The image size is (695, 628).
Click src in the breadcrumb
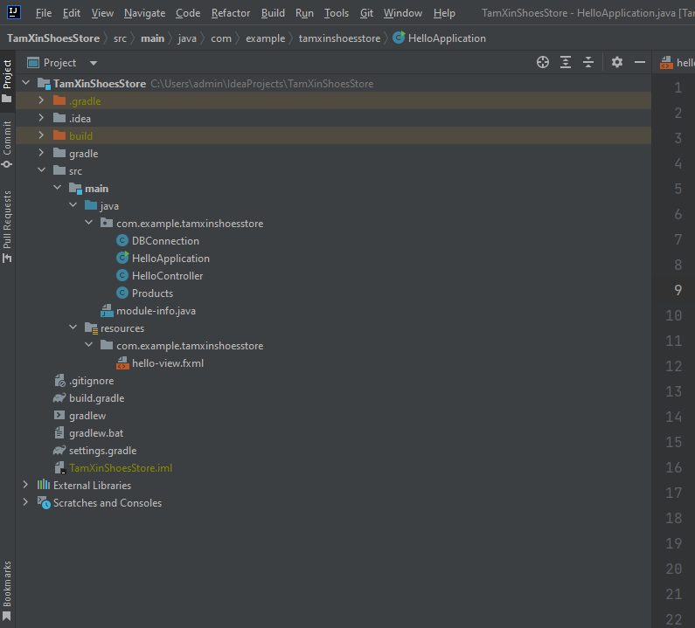coord(120,38)
